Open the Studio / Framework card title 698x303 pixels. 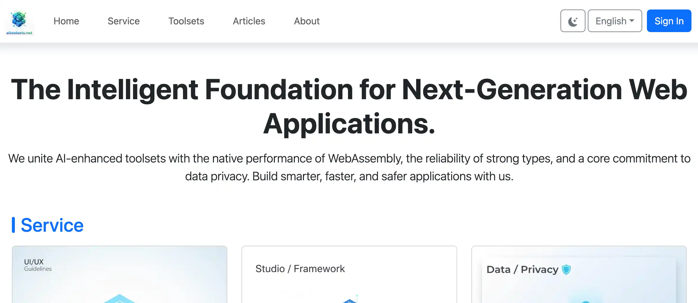pyautogui.click(x=300, y=269)
